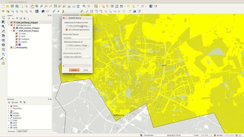Screen dimensions: 244x137
Task: Click the Add button in Browser panel
Action: click(15, 102)
